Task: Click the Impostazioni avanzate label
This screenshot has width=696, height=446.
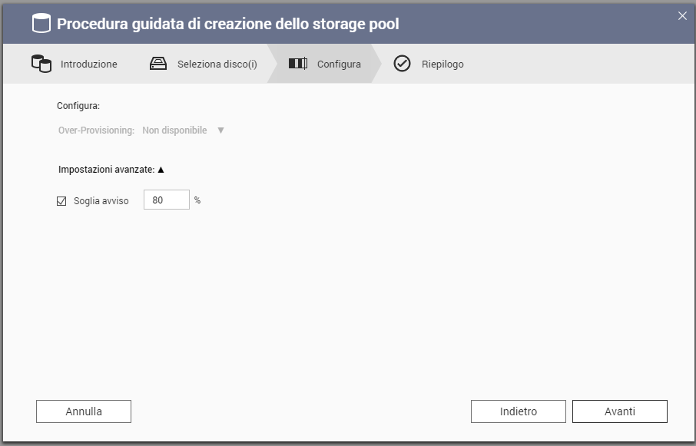Action: coord(106,170)
